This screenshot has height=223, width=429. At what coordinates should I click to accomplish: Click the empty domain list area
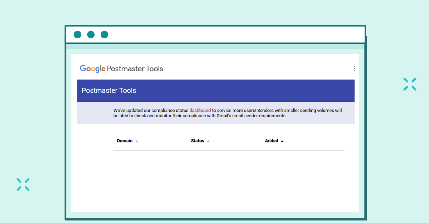[x=215, y=178]
